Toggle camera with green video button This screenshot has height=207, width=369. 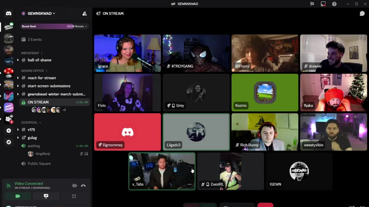tap(18, 196)
